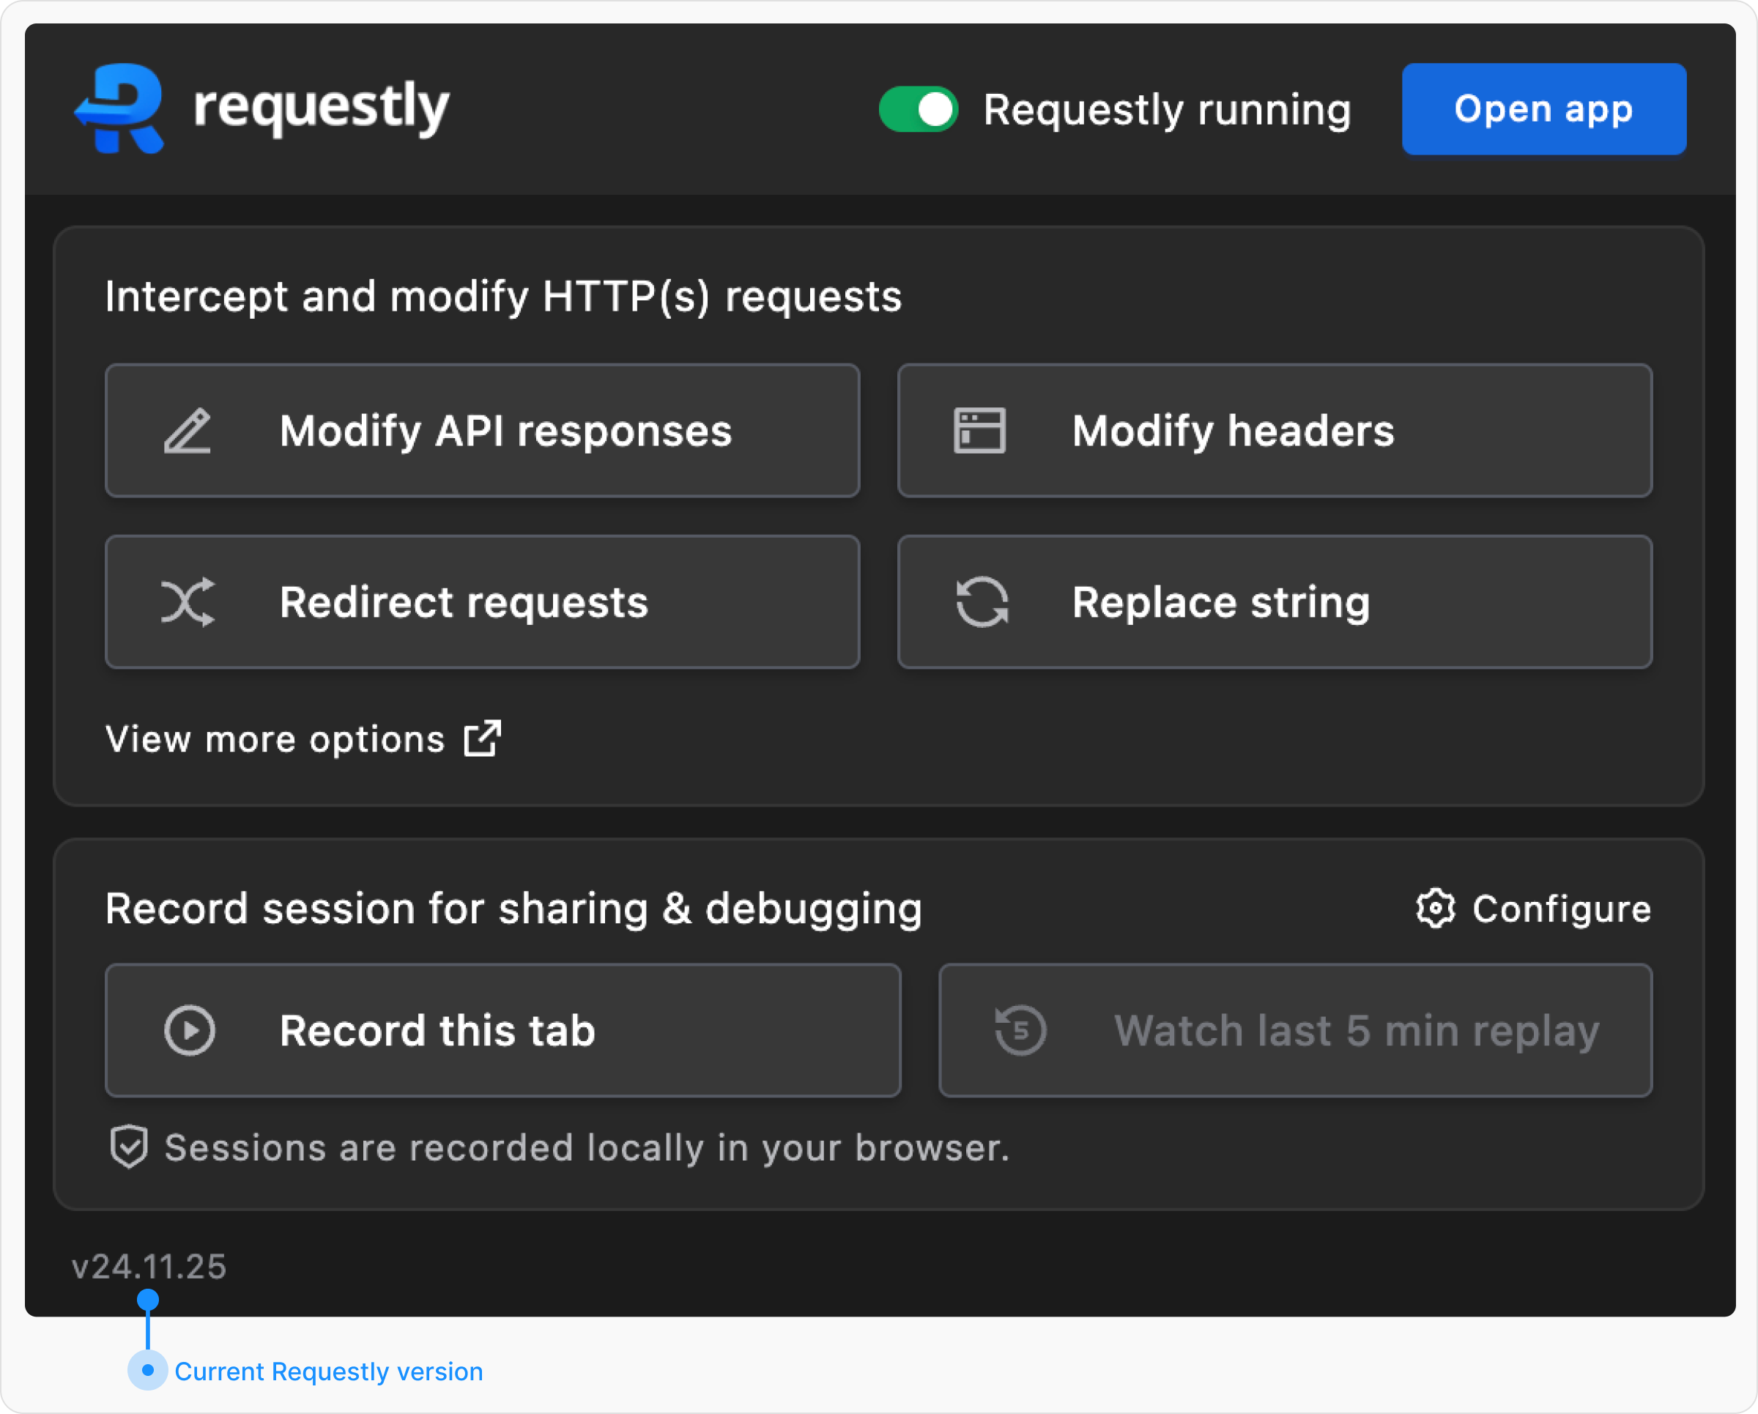Click the window icon for Modify headers
This screenshot has width=1758, height=1414.
(979, 431)
